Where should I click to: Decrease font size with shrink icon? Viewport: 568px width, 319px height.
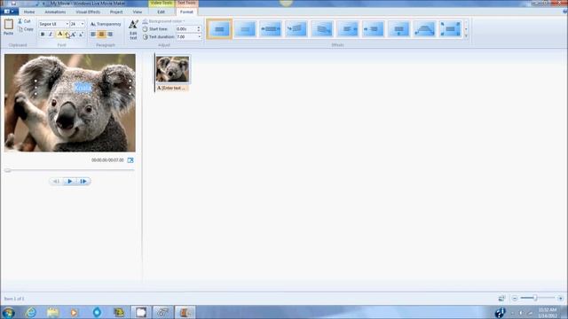pos(81,35)
